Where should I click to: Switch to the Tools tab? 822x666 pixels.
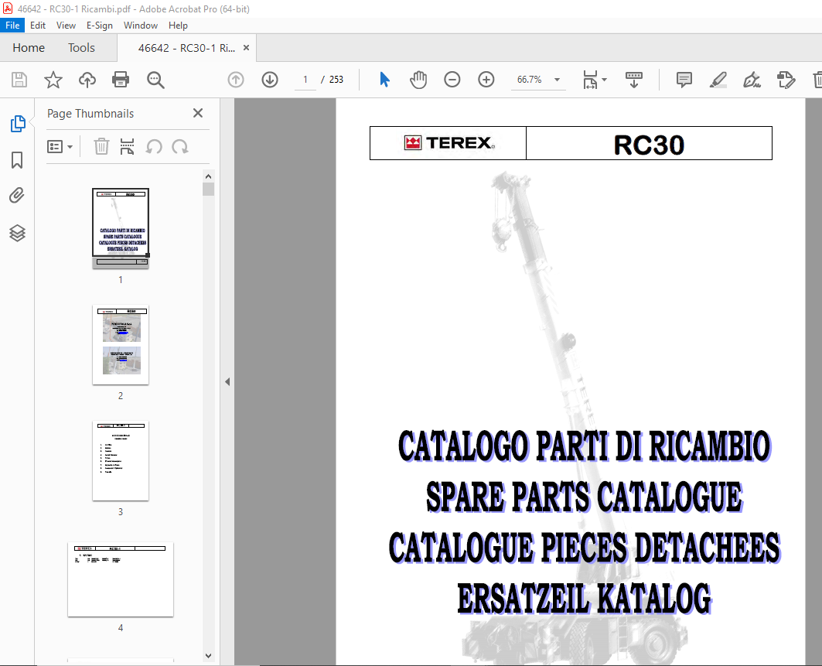[81, 48]
